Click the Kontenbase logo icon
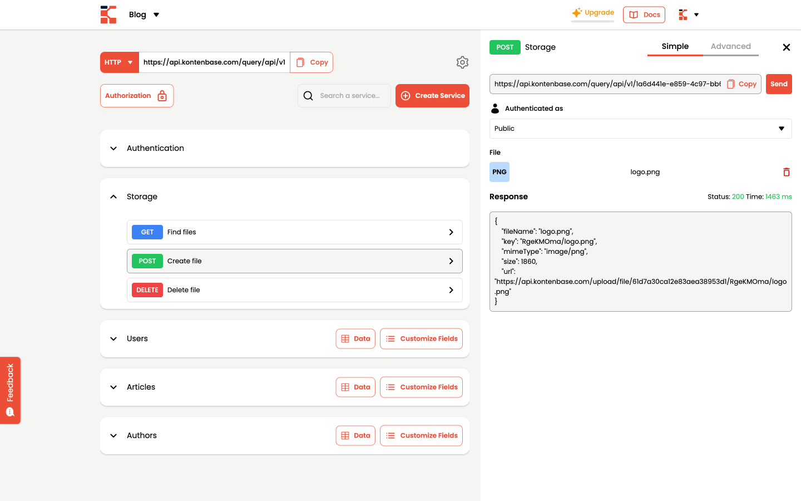Screen dimensions: 801x501 click(108, 14)
